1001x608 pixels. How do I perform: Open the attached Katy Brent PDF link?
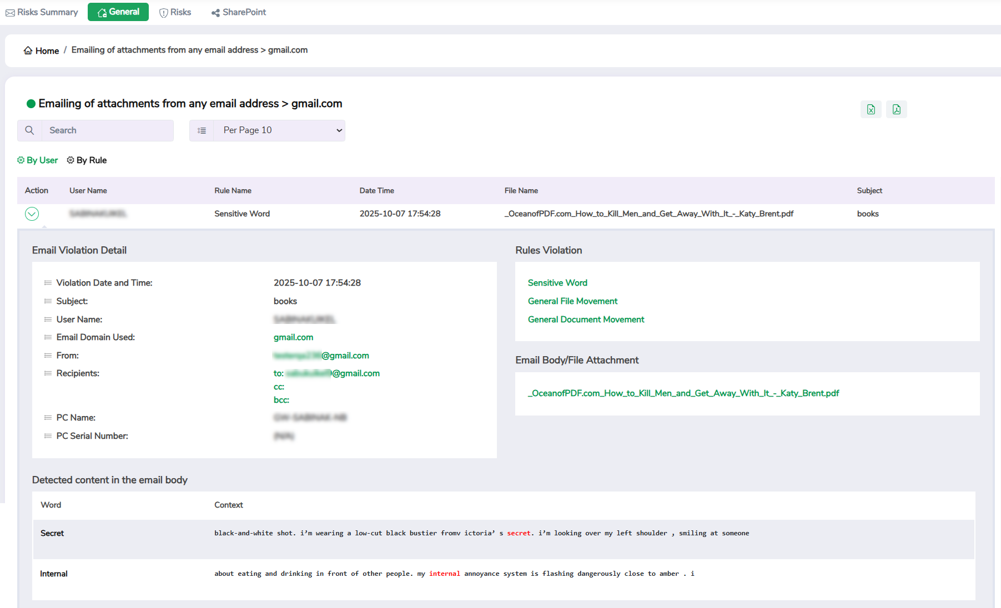click(683, 393)
